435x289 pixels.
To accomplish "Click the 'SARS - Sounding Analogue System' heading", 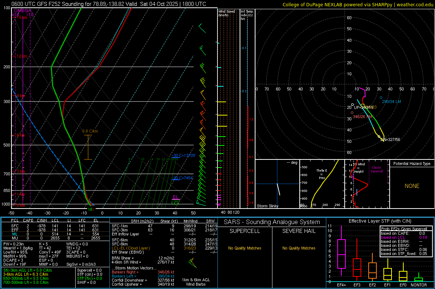I will coord(272,222).
